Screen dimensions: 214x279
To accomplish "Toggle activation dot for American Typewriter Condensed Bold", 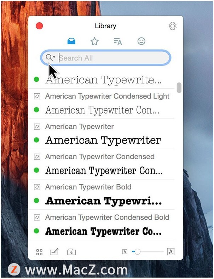I will click(x=36, y=231).
